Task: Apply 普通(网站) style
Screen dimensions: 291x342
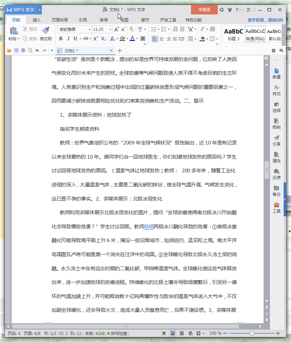Action: tap(255, 34)
